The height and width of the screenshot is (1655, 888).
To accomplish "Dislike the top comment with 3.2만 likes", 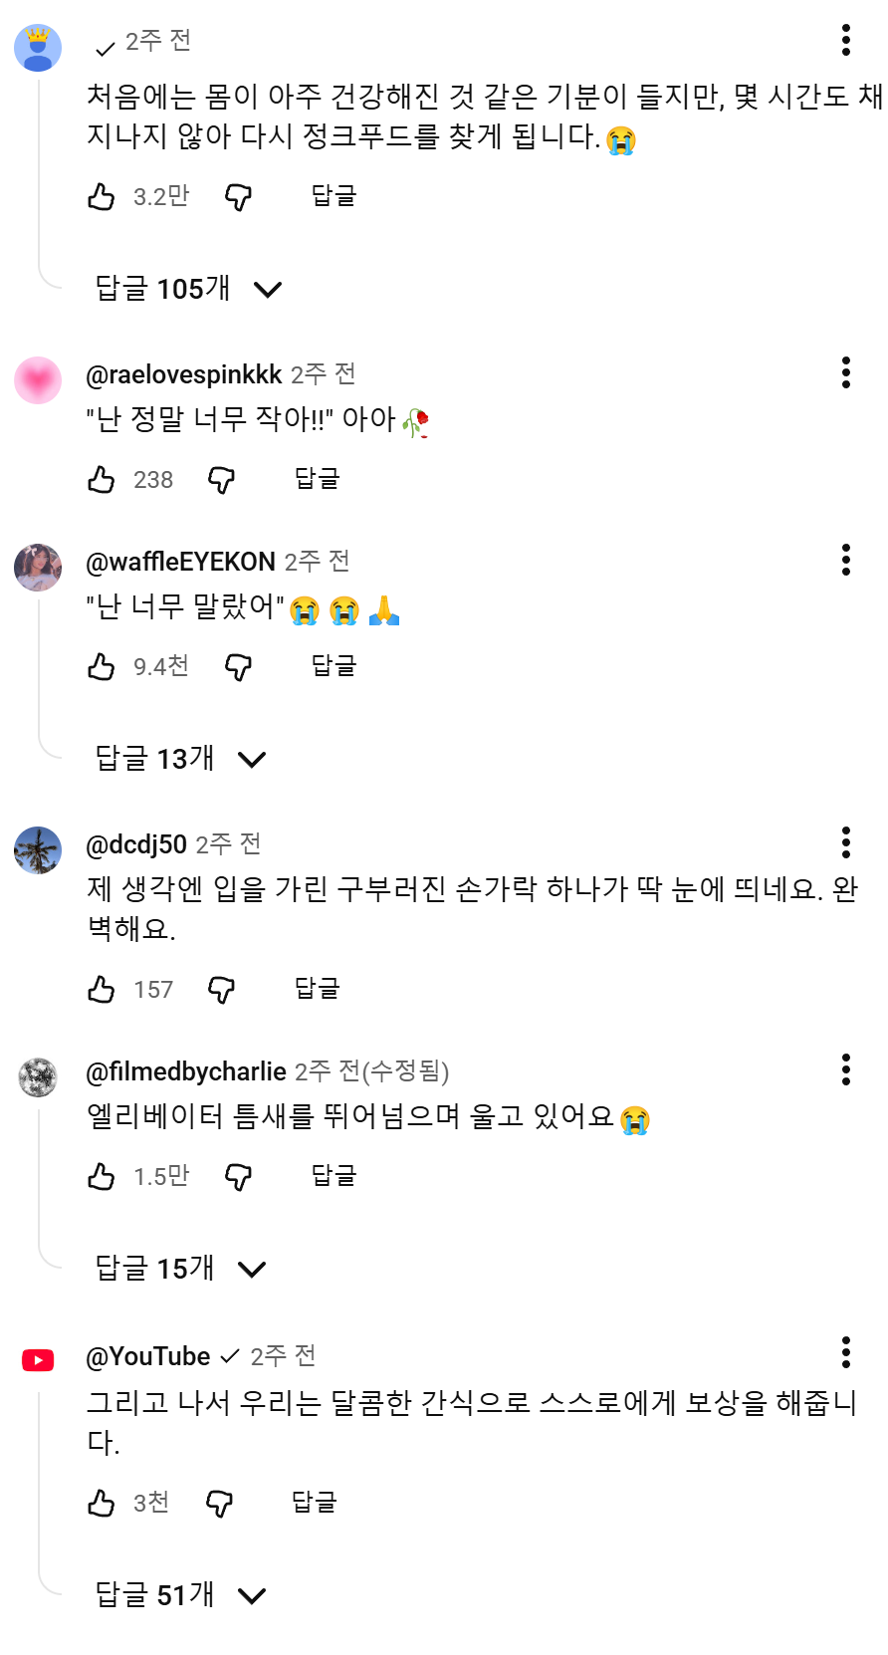I will [x=238, y=197].
